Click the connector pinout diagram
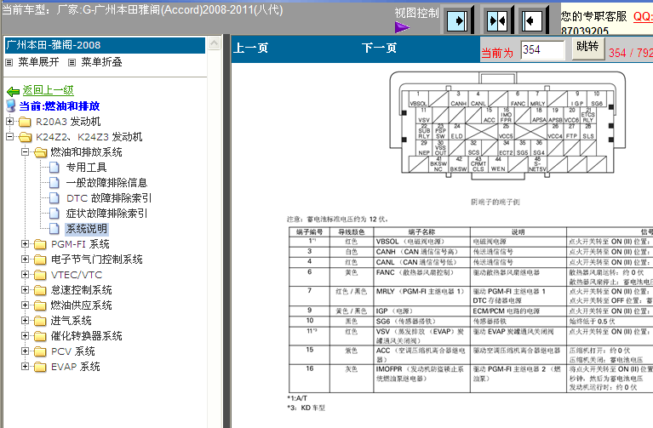This screenshot has height=428, width=653. click(507, 125)
